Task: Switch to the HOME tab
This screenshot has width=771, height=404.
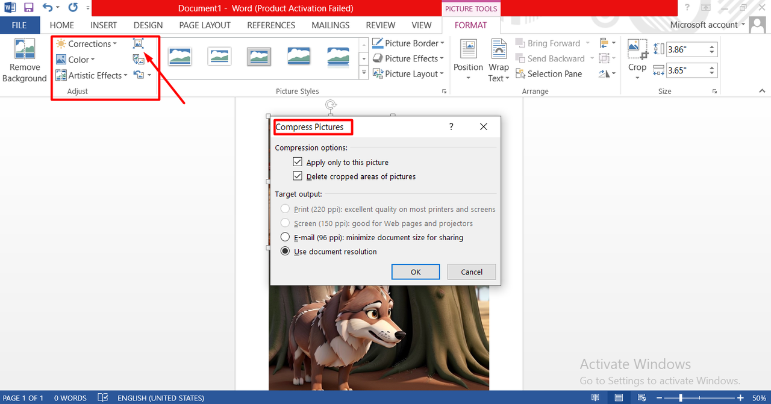Action: tap(62, 25)
